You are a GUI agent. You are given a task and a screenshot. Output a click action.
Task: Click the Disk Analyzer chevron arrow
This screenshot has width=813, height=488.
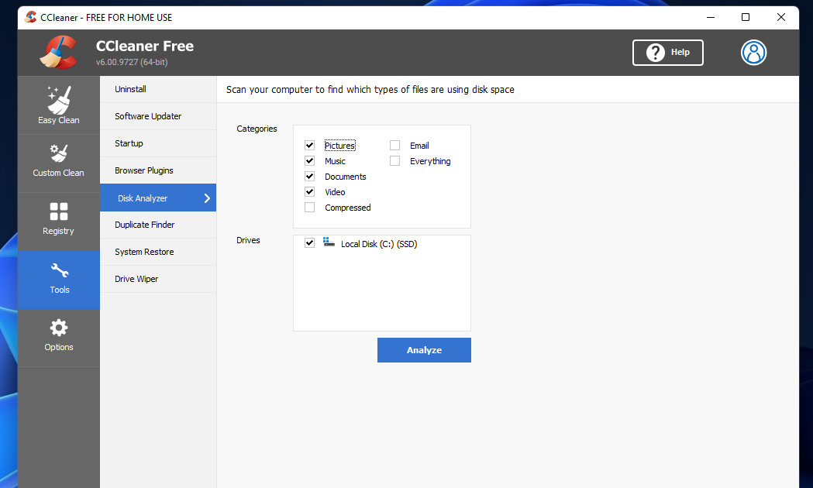(x=207, y=198)
